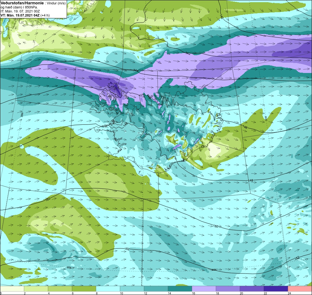Select the legend tick value "22"
This screenshot has height=295, width=312.
(x=265, y=293)
